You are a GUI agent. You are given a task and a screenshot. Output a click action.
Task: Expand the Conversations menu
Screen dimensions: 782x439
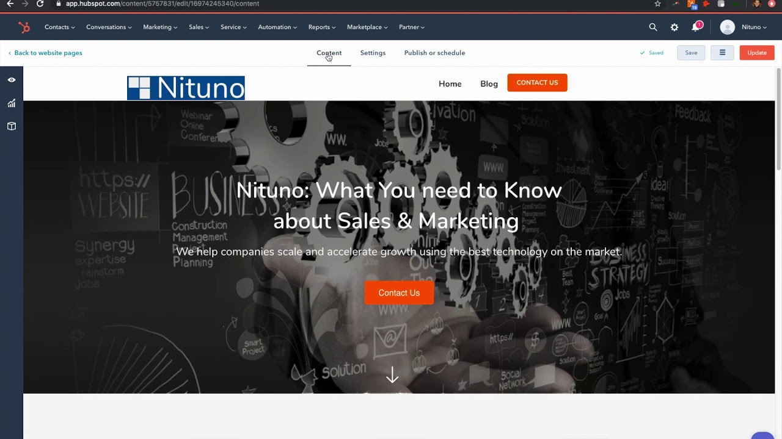click(109, 27)
